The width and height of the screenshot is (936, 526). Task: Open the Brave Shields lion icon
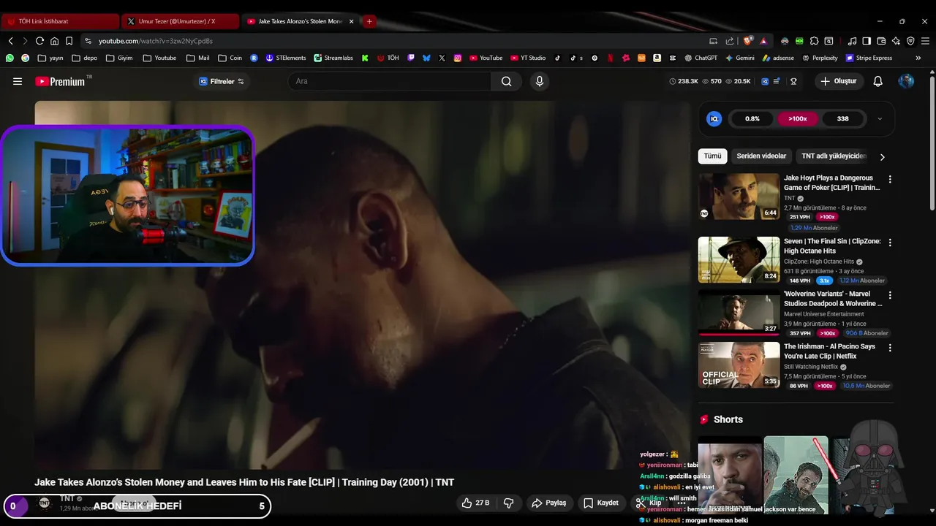tap(748, 41)
